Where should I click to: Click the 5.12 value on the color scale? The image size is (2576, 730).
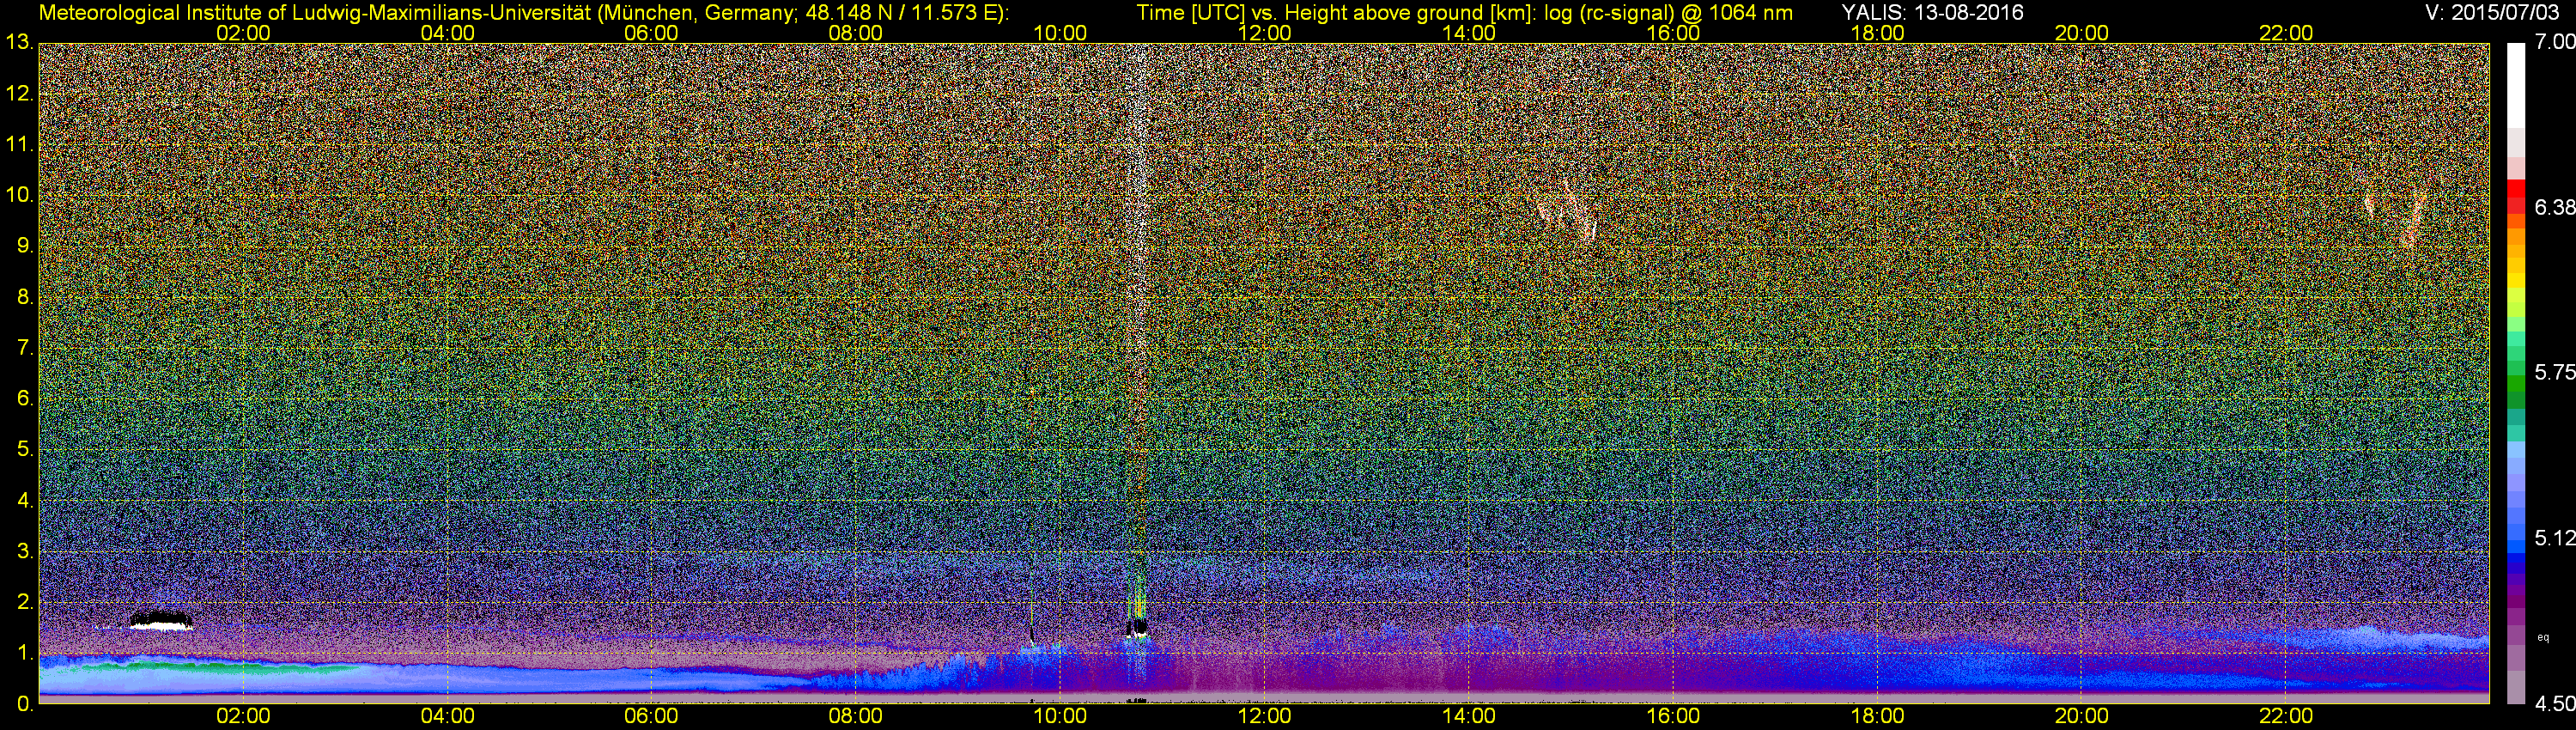[2554, 538]
